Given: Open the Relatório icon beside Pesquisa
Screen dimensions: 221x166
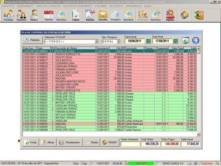Looking at the screenshot, I should pyautogui.click(x=128, y=15).
